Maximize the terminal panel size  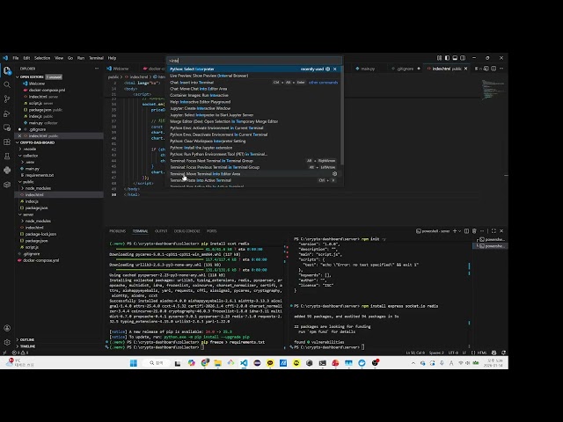(494, 231)
